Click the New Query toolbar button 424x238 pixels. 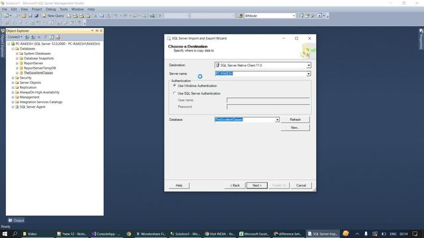coord(53,16)
